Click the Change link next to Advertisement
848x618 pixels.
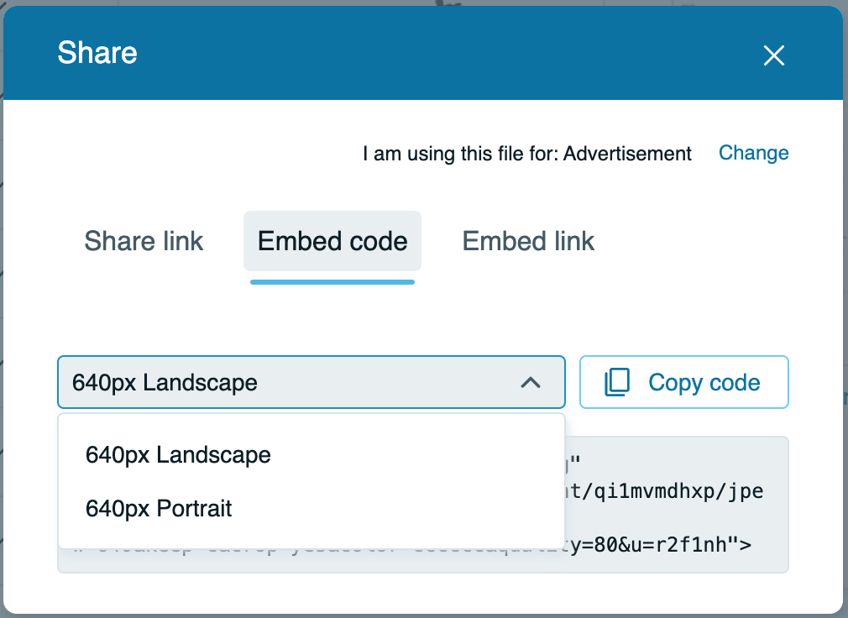click(x=753, y=153)
